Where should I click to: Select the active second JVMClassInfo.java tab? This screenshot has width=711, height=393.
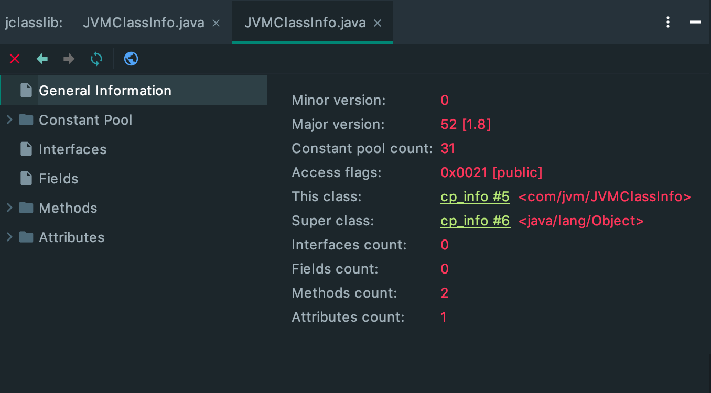tap(305, 23)
